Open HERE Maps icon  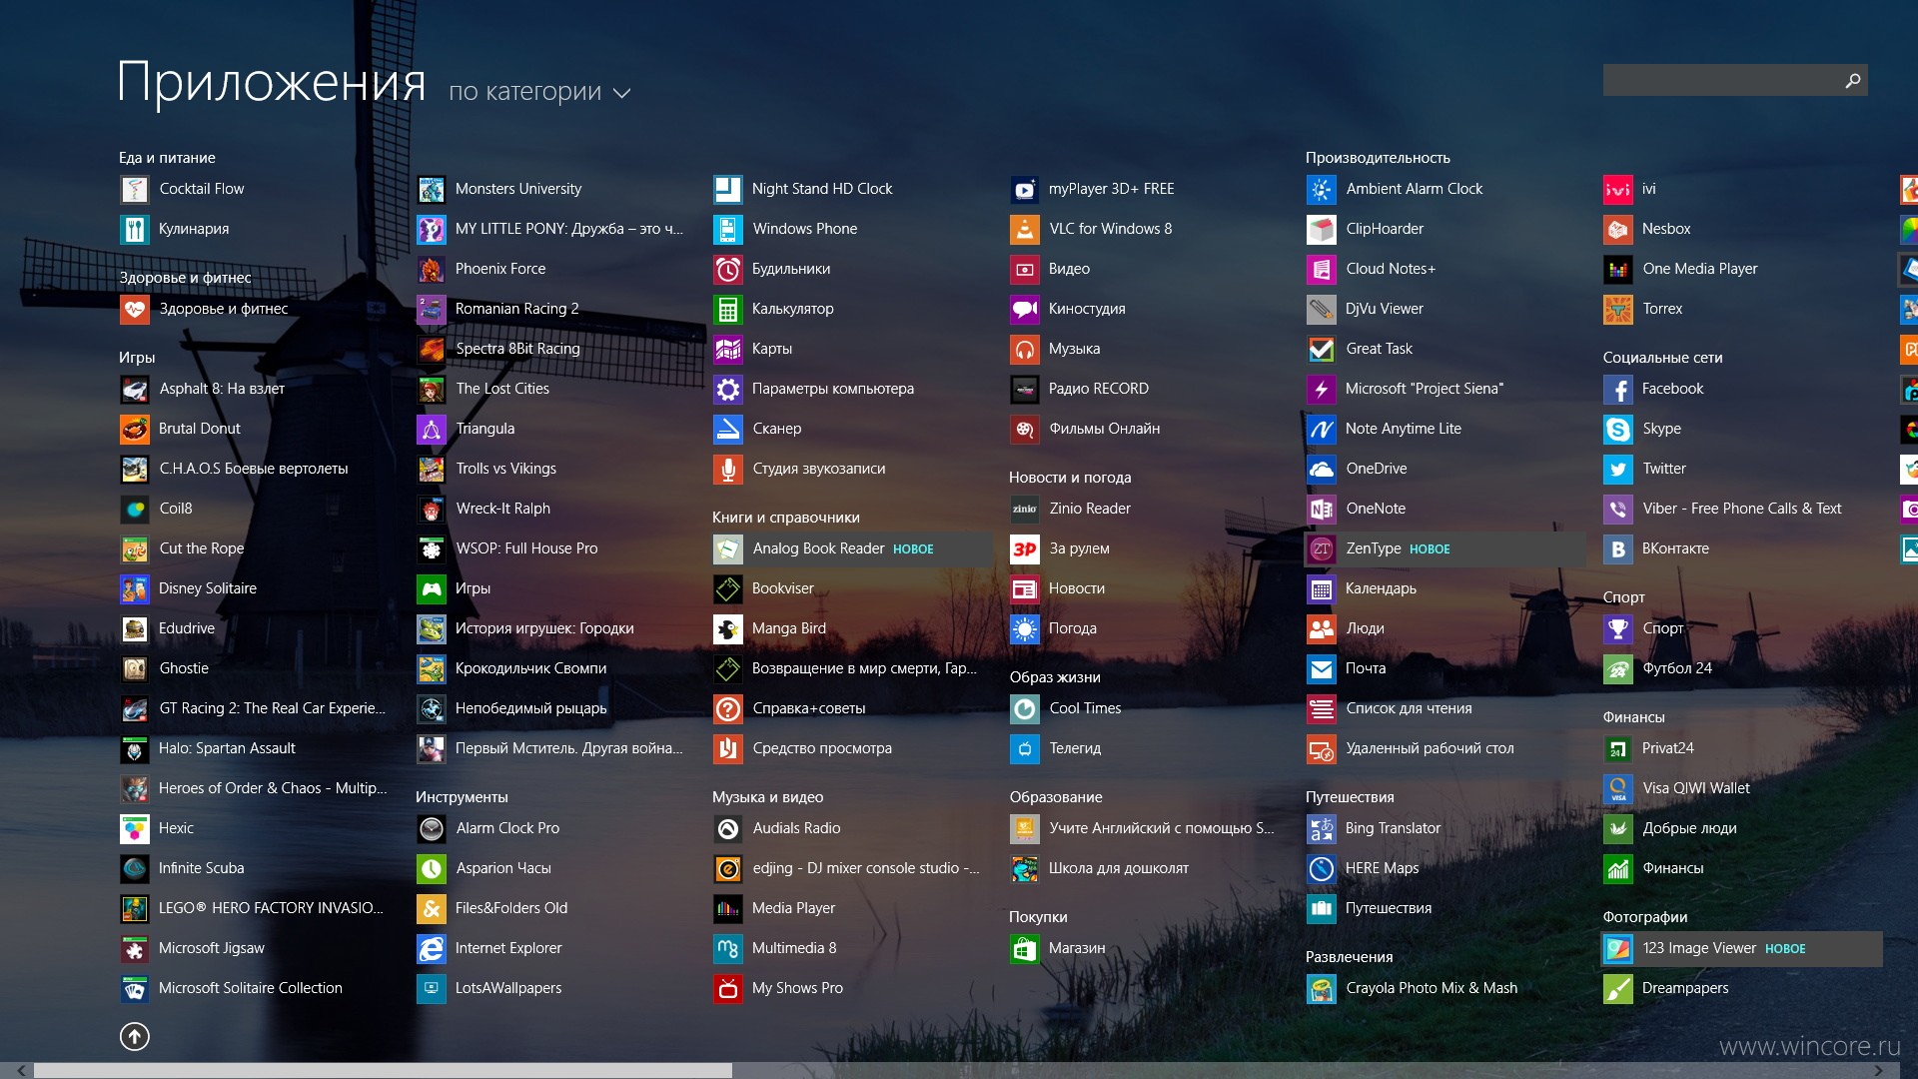[1322, 868]
